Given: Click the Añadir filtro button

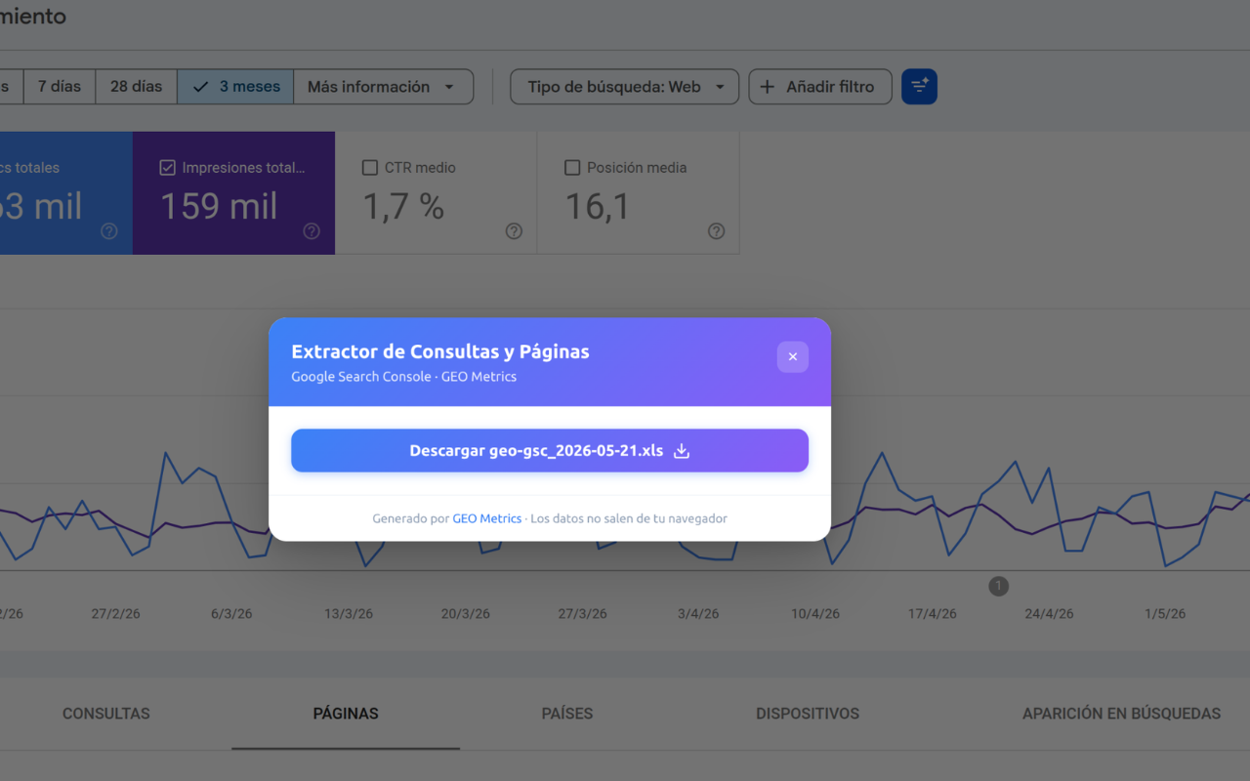Looking at the screenshot, I should [x=820, y=87].
